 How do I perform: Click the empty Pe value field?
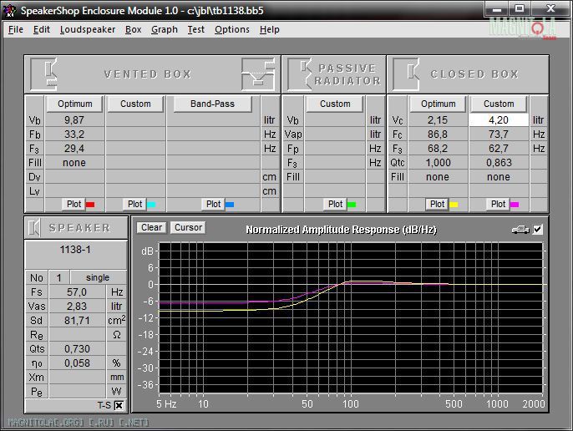point(77,392)
